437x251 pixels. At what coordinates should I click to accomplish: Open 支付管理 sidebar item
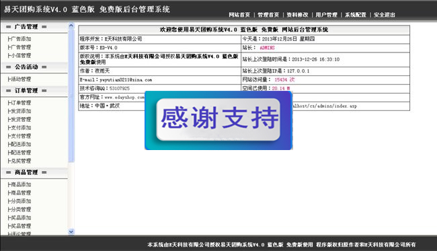[x=19, y=136]
